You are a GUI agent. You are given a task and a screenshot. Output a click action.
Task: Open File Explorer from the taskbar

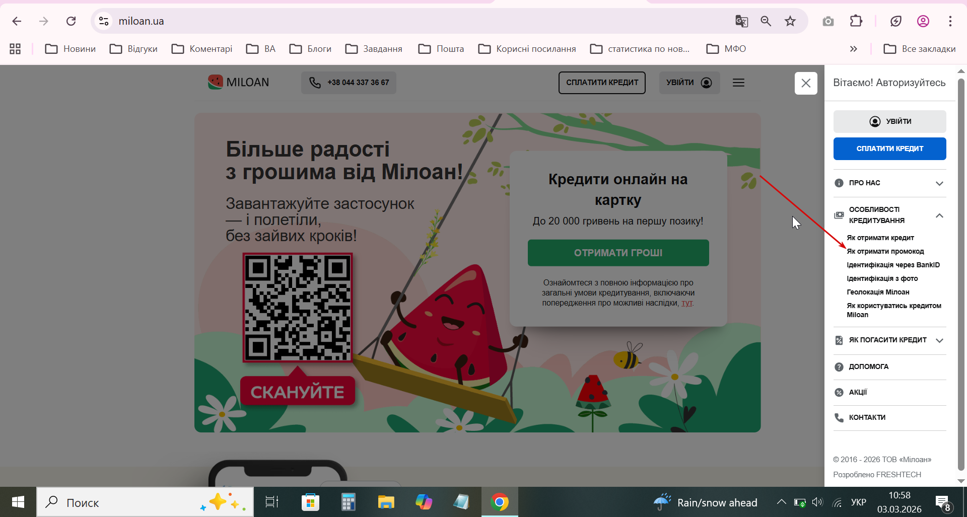coord(386,502)
